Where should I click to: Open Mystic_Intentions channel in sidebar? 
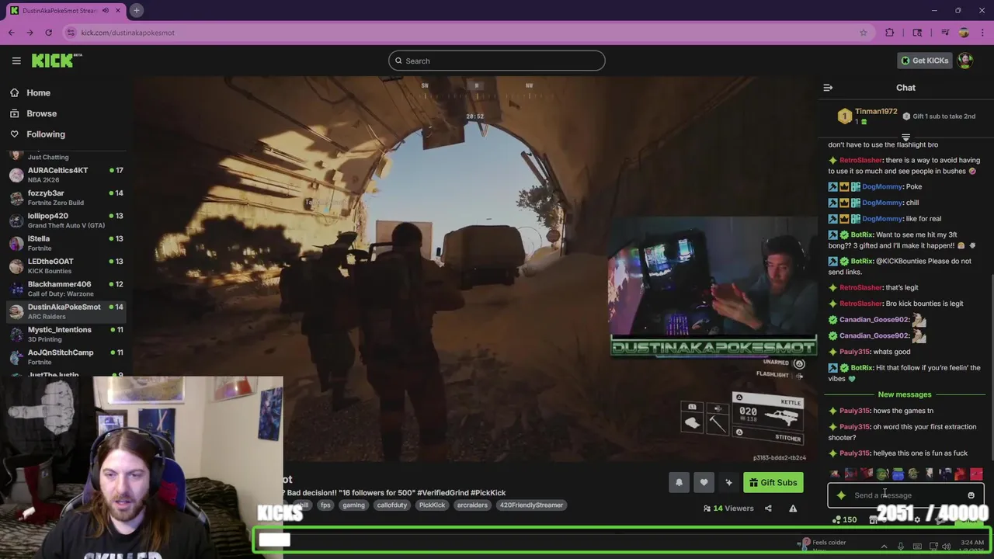tap(65, 334)
